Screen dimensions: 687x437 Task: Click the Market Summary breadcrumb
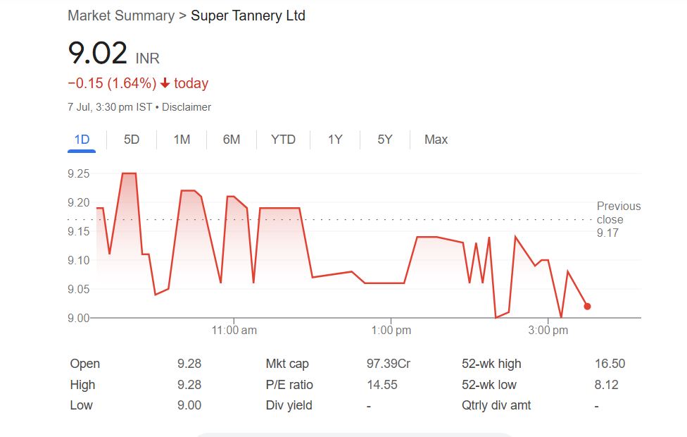pos(120,16)
